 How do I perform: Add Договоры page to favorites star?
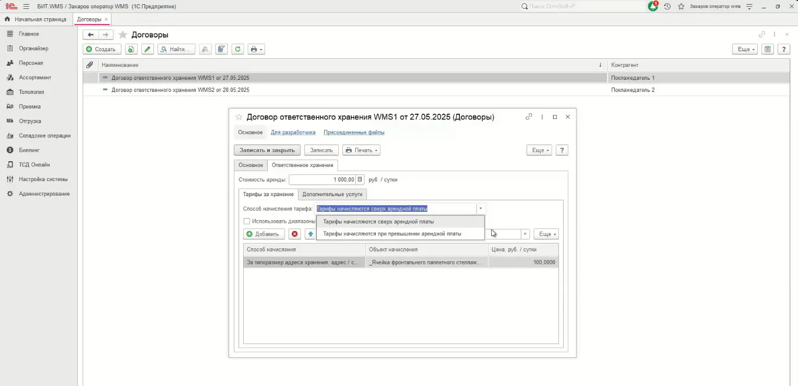tap(123, 35)
